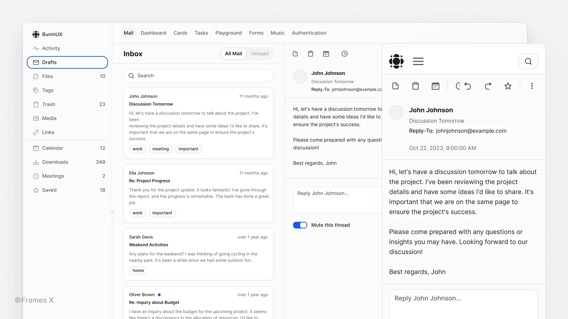Screen dimensions: 568x319
Task: Click johnjohnson@example.com in the mobile panel
Action: 471,131
